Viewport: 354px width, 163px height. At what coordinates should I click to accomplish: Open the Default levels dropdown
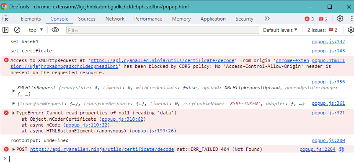(x=280, y=30)
